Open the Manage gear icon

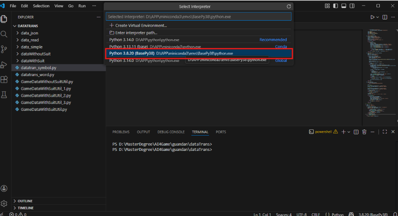[4, 203]
